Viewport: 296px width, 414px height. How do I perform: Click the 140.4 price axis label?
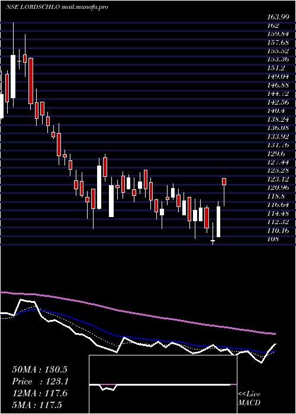pos(276,111)
